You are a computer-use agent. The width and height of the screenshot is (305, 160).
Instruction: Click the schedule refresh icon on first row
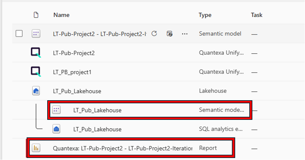[170, 33]
